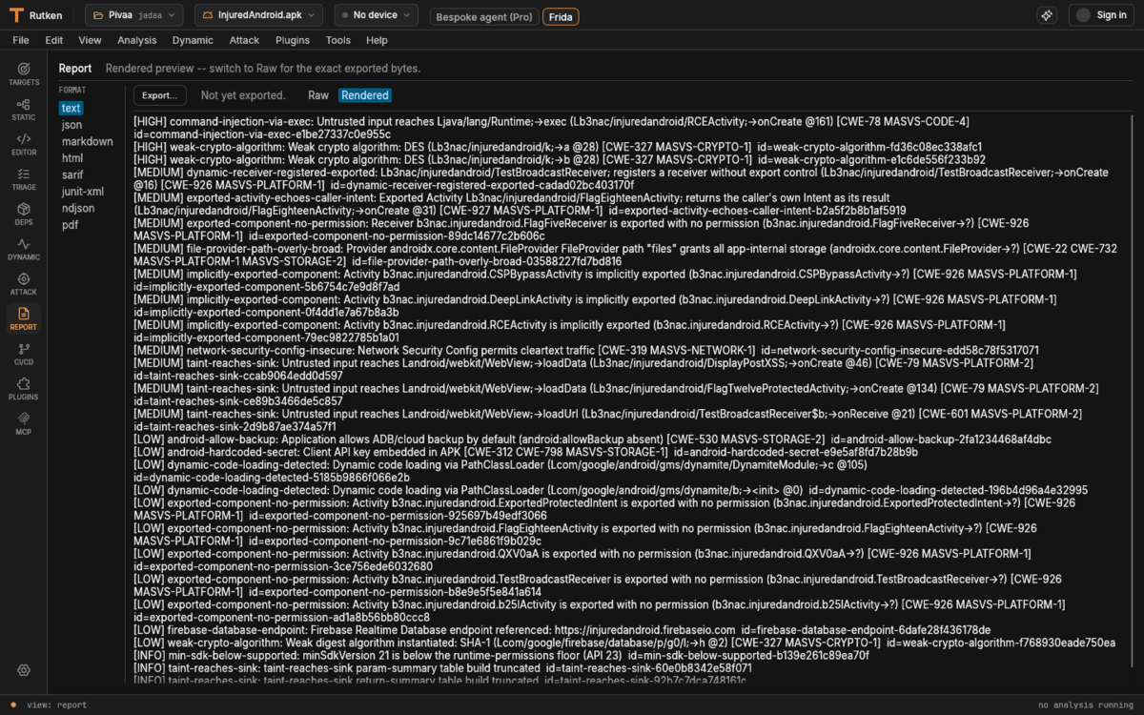Open the Plugins sidebar panel
Viewport: 1144px width, 715px height.
click(x=24, y=389)
